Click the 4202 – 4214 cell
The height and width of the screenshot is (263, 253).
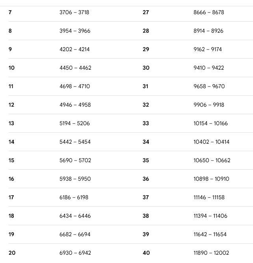[74, 49]
